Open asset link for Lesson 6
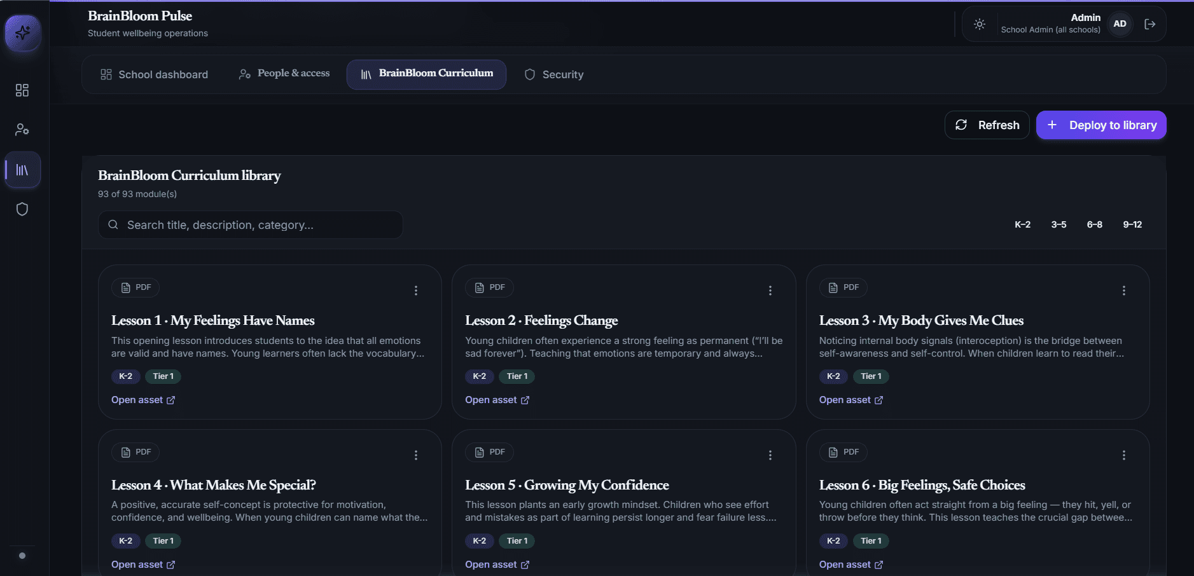Viewport: 1194px width, 576px height. pyautogui.click(x=851, y=565)
